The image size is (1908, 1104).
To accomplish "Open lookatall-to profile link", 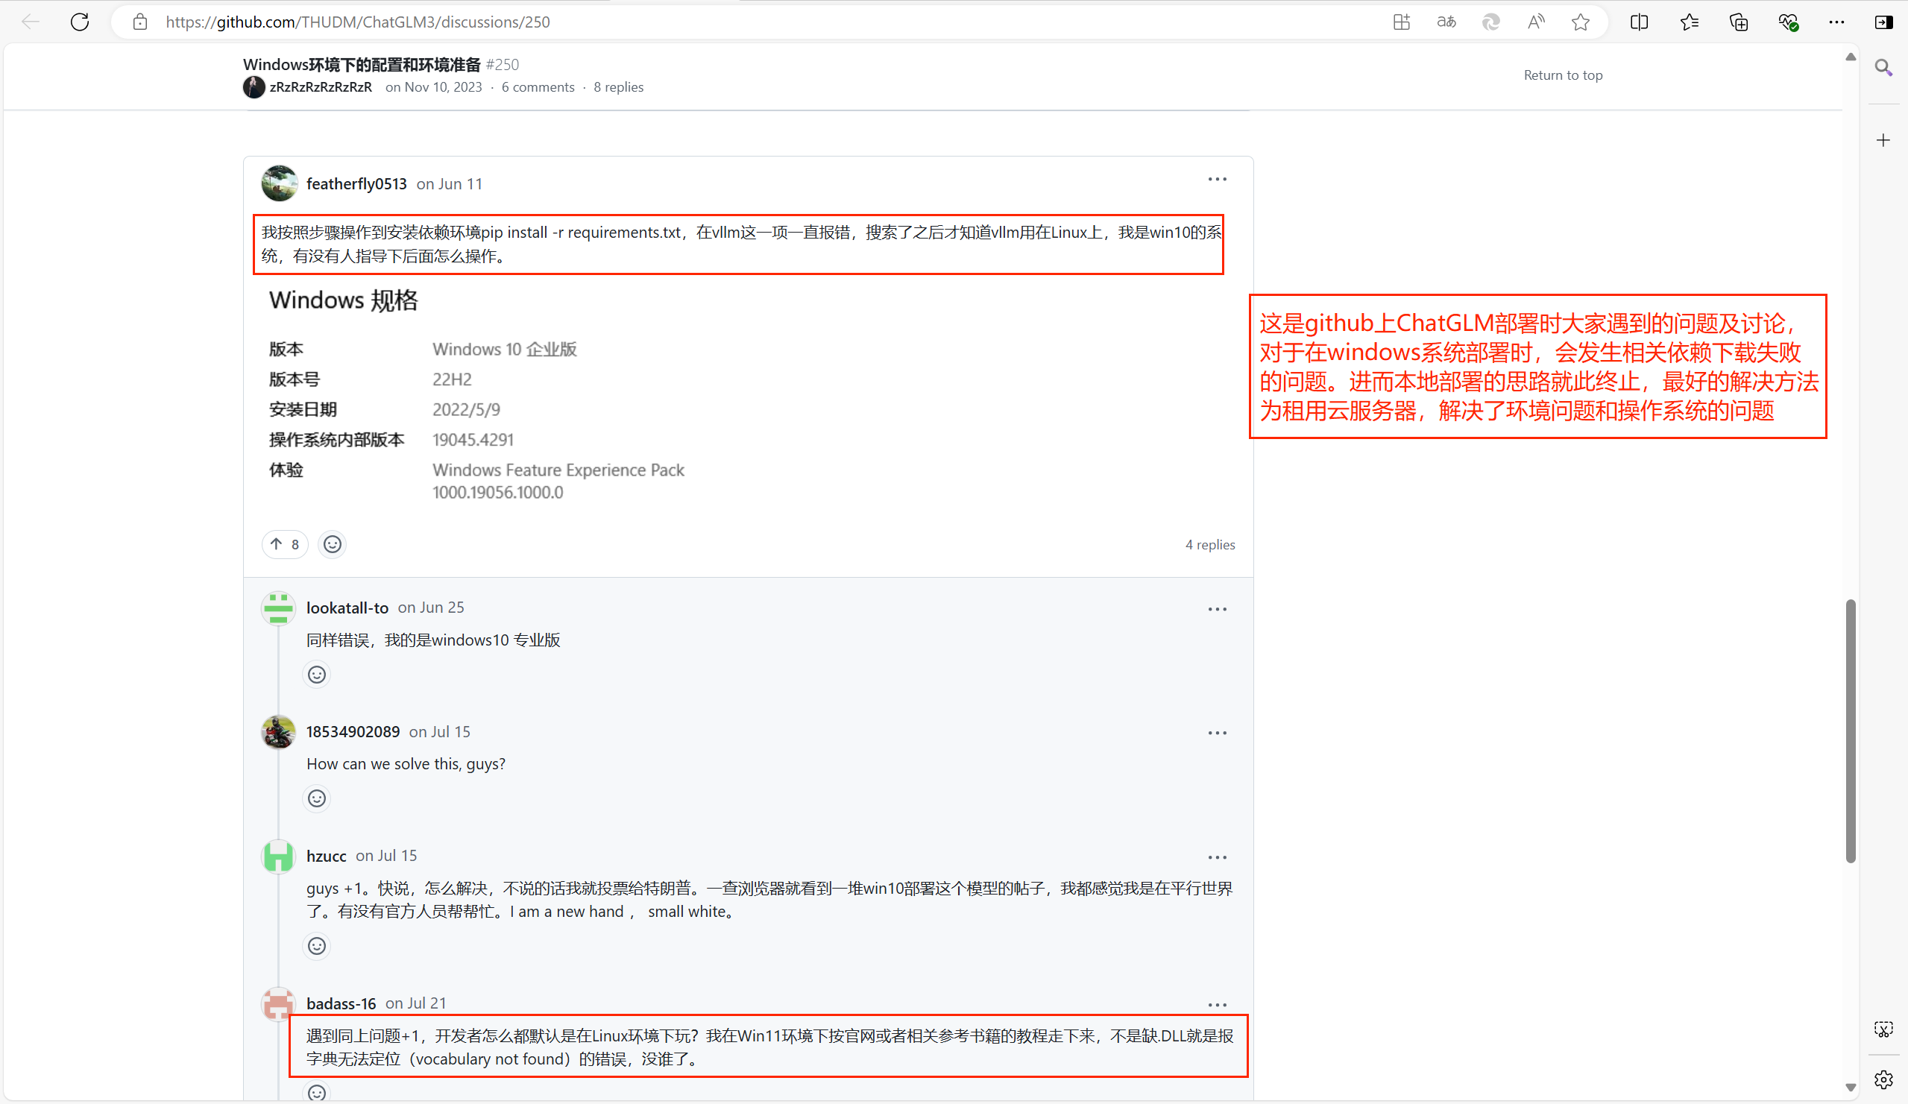I will point(347,608).
